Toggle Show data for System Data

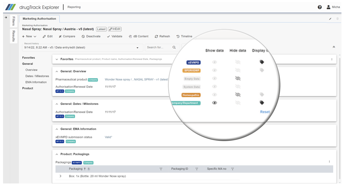click(214, 87)
